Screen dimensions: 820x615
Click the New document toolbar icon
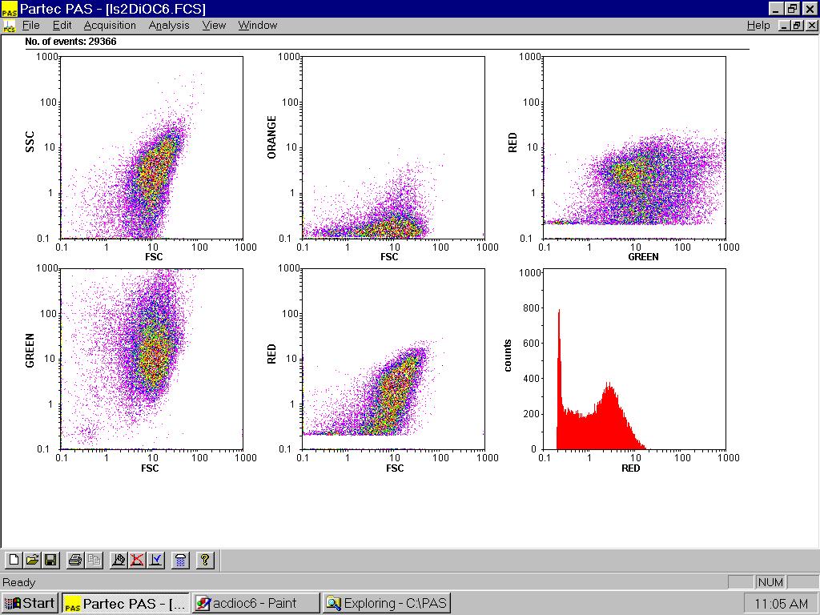coord(14,561)
